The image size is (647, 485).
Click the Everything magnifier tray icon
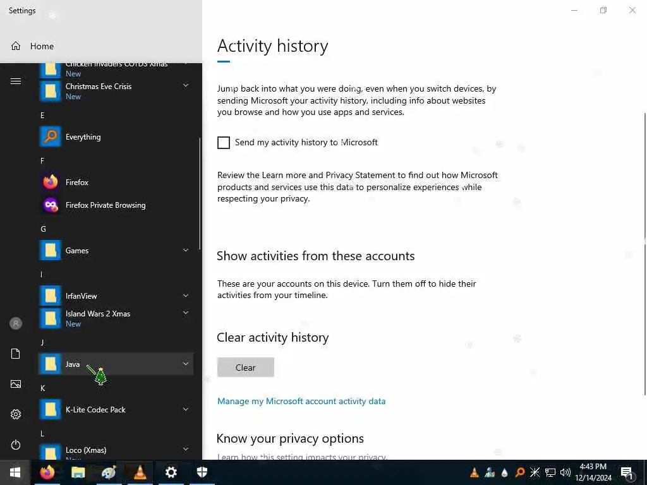point(520,472)
